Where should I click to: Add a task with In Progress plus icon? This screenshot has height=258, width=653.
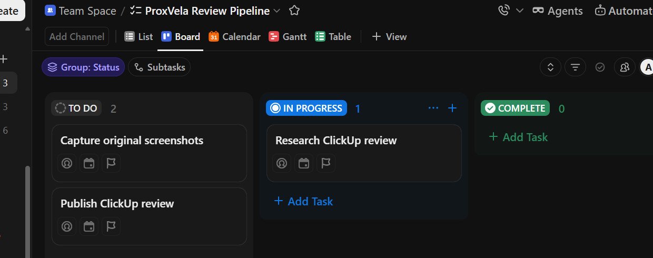[x=452, y=108]
